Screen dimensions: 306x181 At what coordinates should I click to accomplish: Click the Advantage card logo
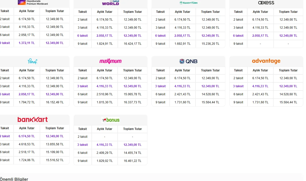pos(266,61)
